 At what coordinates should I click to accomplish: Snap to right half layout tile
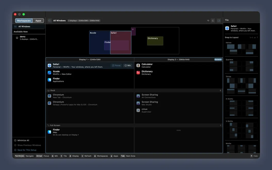coord(252,46)
